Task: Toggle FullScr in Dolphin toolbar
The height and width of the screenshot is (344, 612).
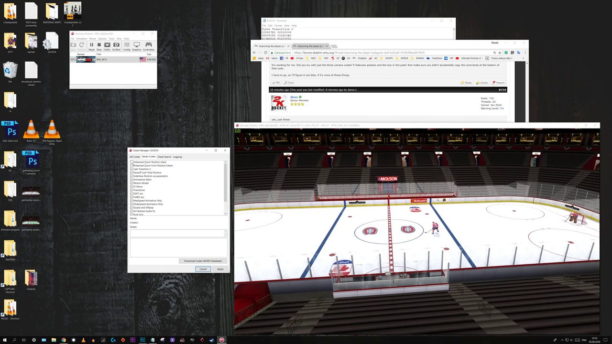Action: 107,46
